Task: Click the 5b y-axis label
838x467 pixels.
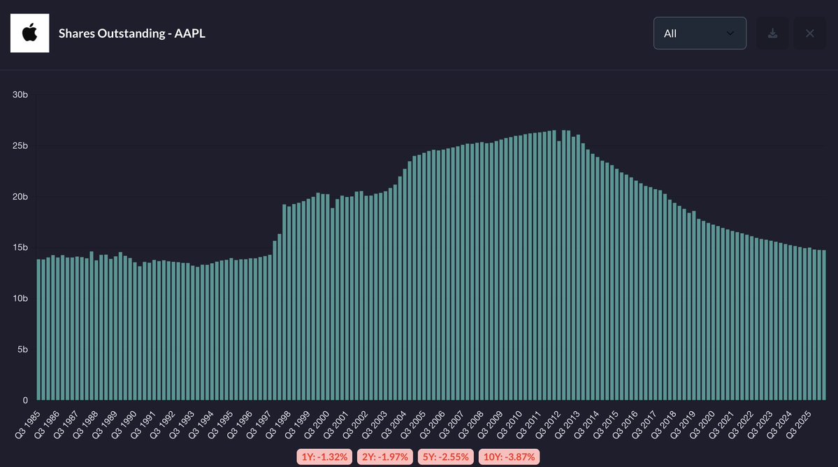Action: [x=22, y=350]
